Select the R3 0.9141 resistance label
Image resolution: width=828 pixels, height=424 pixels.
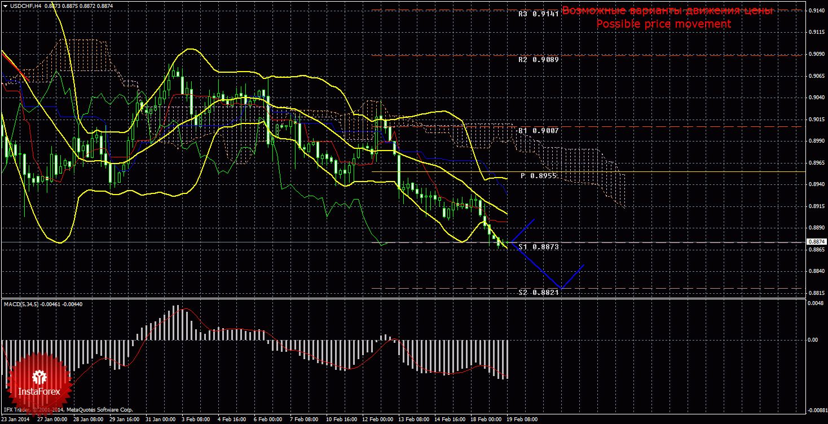pyautogui.click(x=538, y=14)
